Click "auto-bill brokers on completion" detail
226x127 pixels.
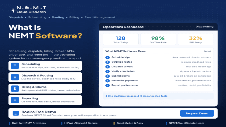click(192, 76)
